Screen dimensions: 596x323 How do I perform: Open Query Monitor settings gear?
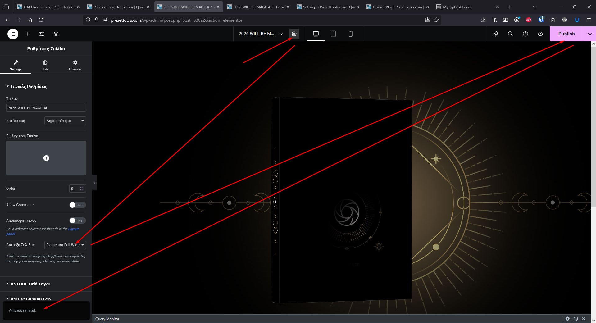tap(567, 319)
